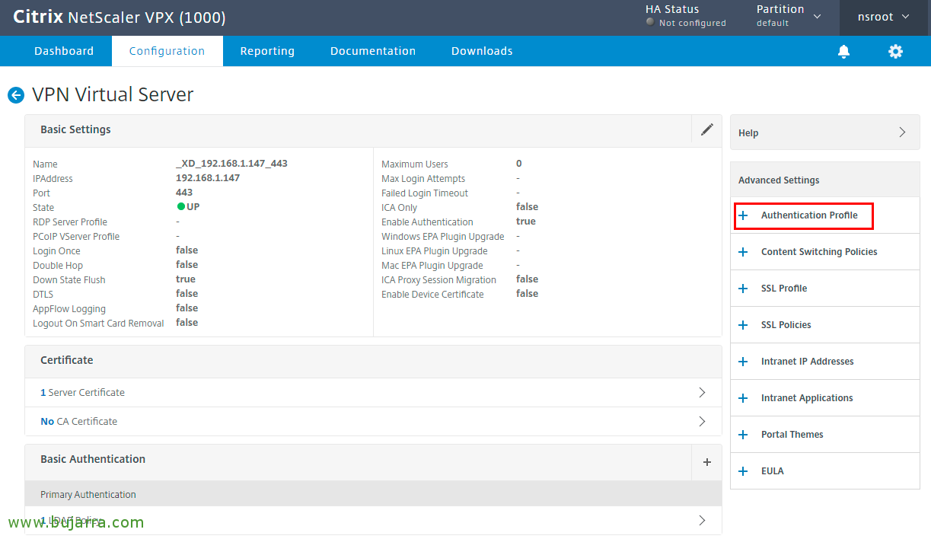Image resolution: width=931 pixels, height=539 pixels.
Task: Click the ICA Only label
Action: point(399,208)
